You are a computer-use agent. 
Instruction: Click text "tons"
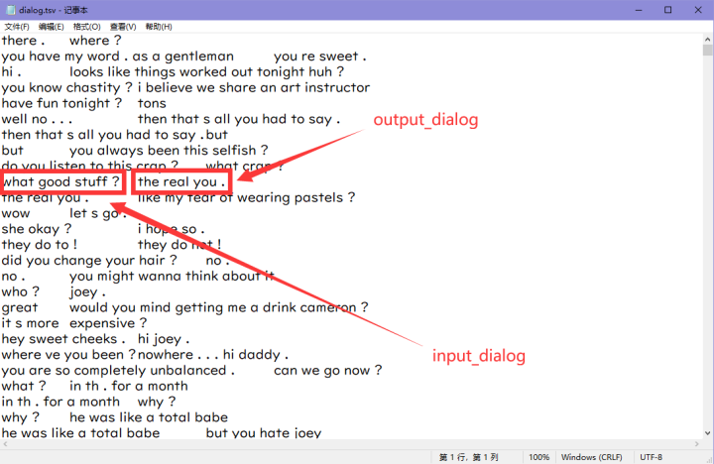tap(152, 103)
